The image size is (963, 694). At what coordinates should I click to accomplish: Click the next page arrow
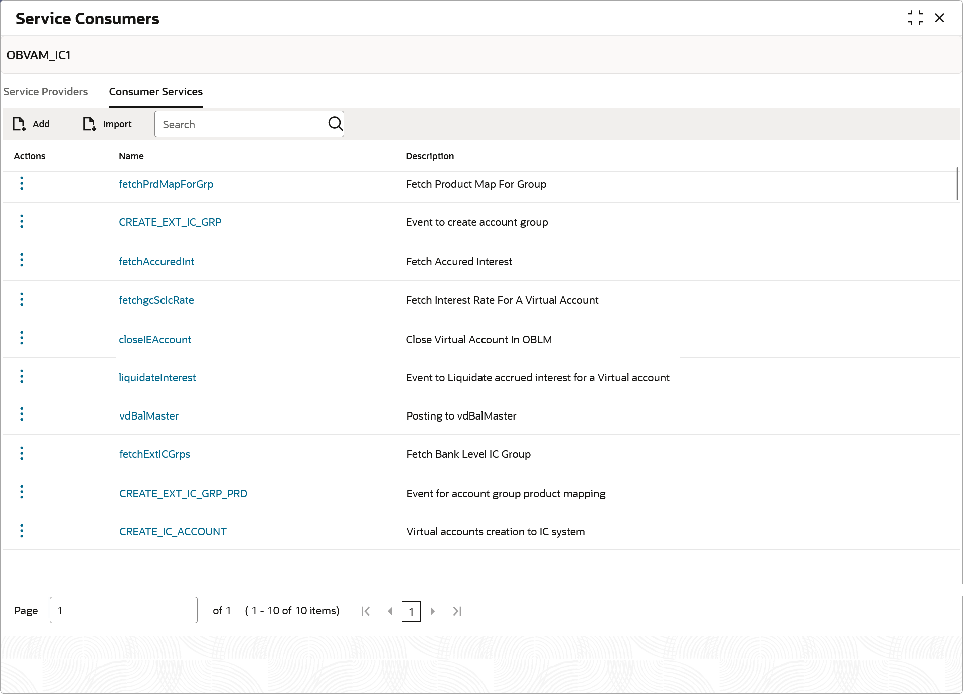pyautogui.click(x=433, y=611)
